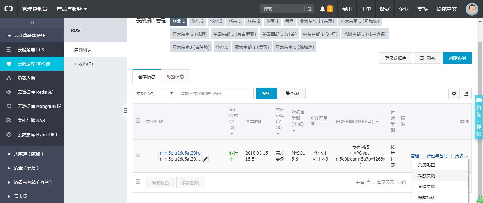The width and height of the screenshot is (483, 203).
Task: Click the 创建实例 button
Action: (457, 58)
